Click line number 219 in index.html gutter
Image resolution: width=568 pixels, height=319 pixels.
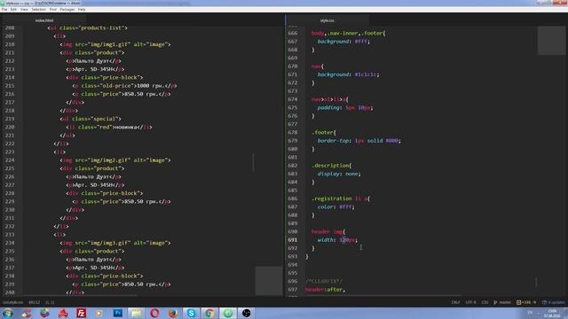click(10, 119)
